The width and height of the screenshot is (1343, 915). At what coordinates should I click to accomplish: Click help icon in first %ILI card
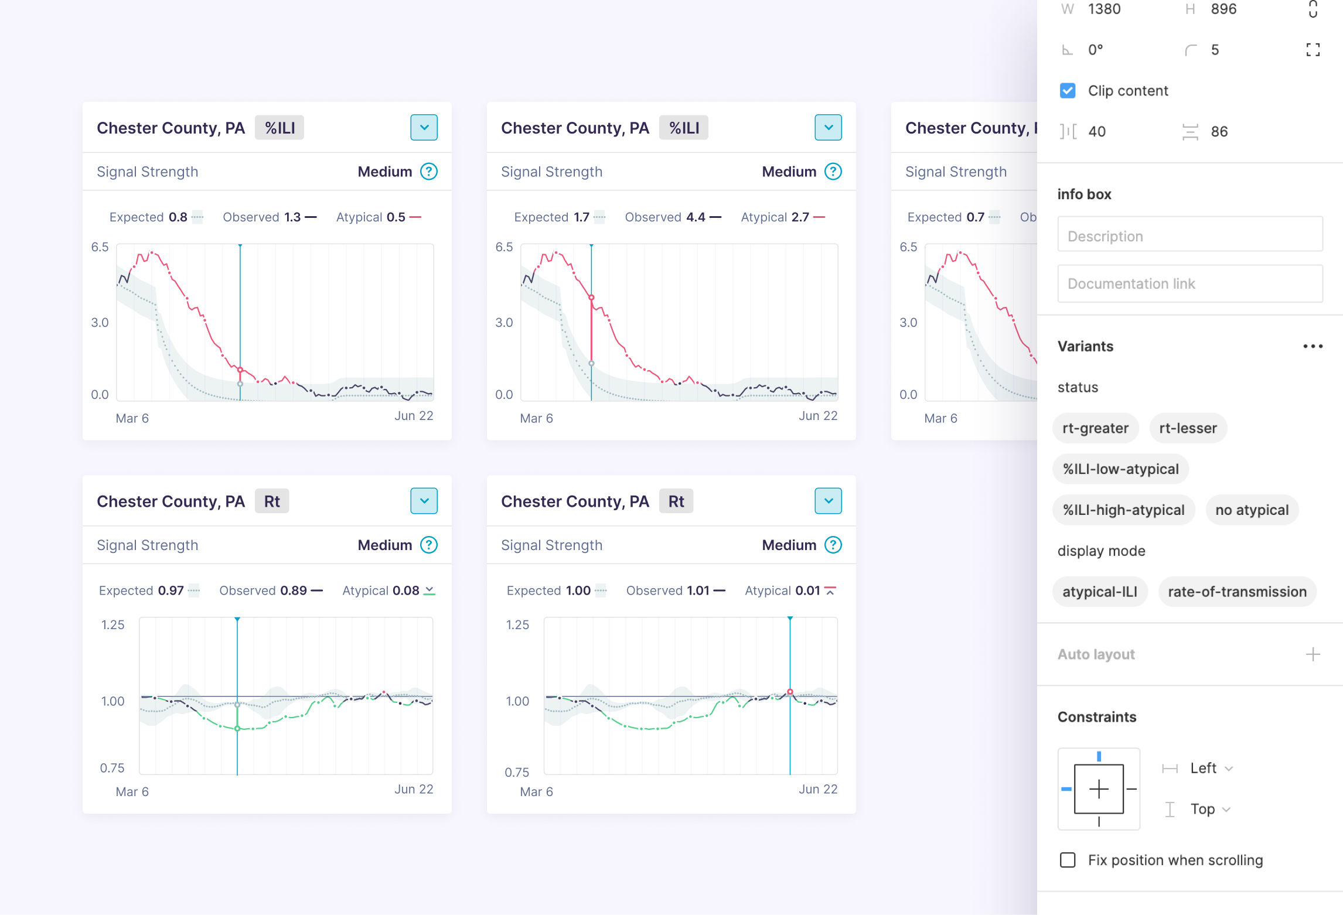429,172
